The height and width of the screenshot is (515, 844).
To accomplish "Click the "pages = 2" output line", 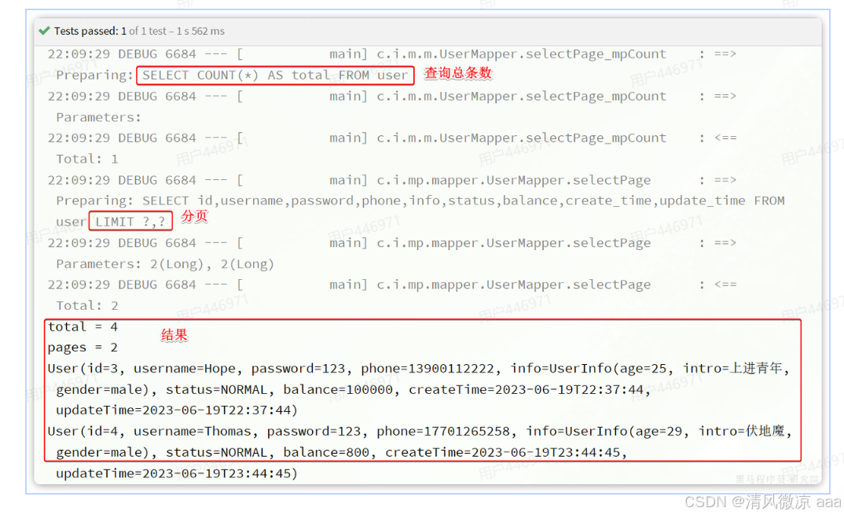I will (83, 348).
